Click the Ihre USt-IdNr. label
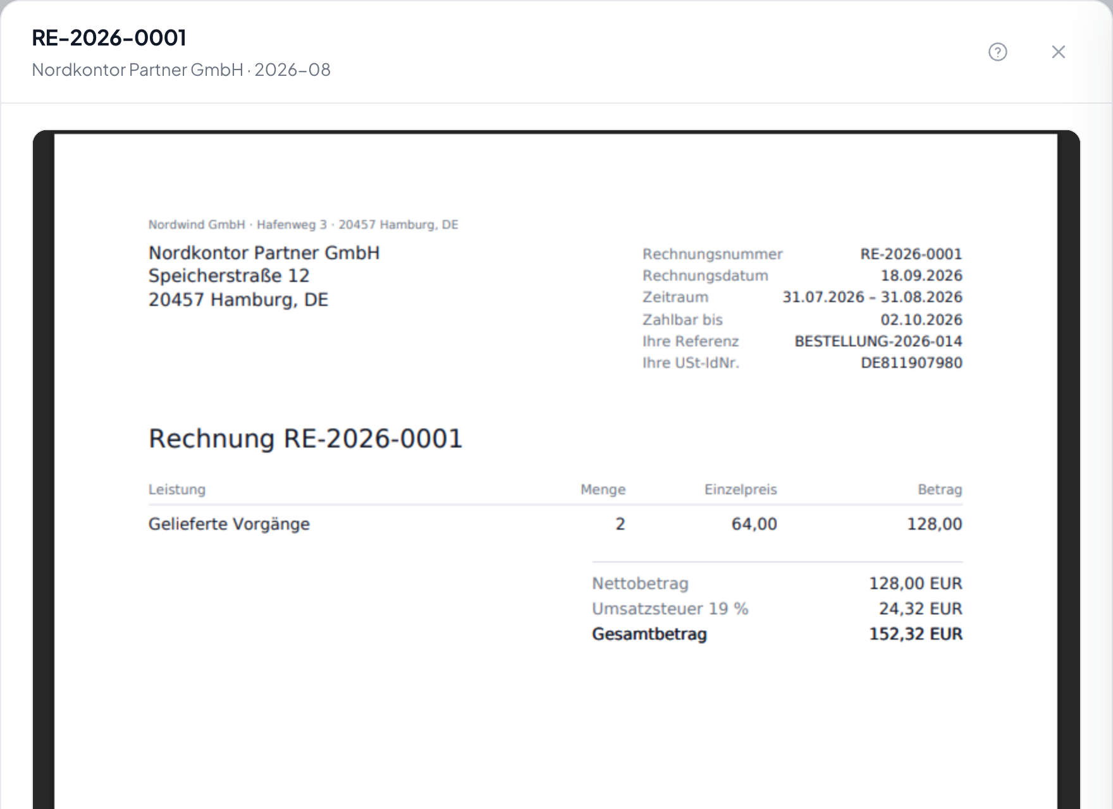This screenshot has width=1113, height=809. tap(691, 363)
